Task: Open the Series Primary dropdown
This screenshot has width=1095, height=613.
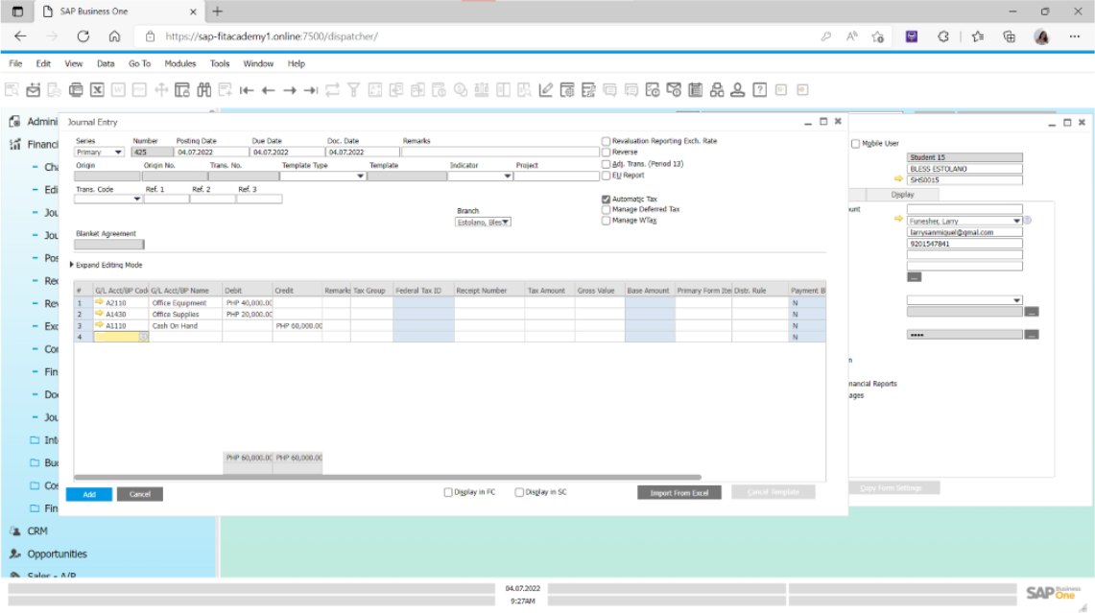Action: pos(118,153)
